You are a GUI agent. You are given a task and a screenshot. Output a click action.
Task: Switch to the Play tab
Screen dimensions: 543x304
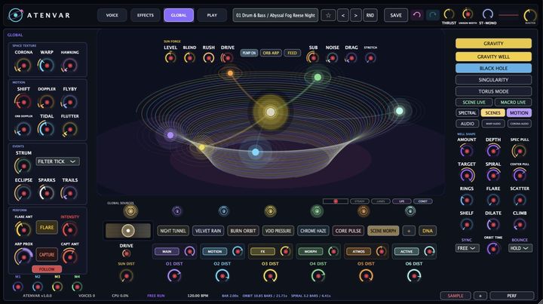tap(212, 15)
